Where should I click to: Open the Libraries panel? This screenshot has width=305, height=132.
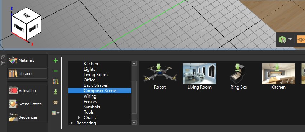coord(27,74)
